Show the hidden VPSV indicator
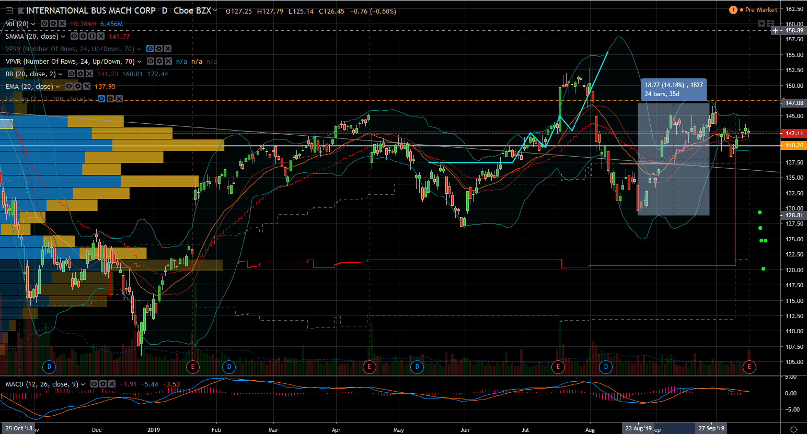The width and height of the screenshot is (807, 434). pyautogui.click(x=150, y=49)
